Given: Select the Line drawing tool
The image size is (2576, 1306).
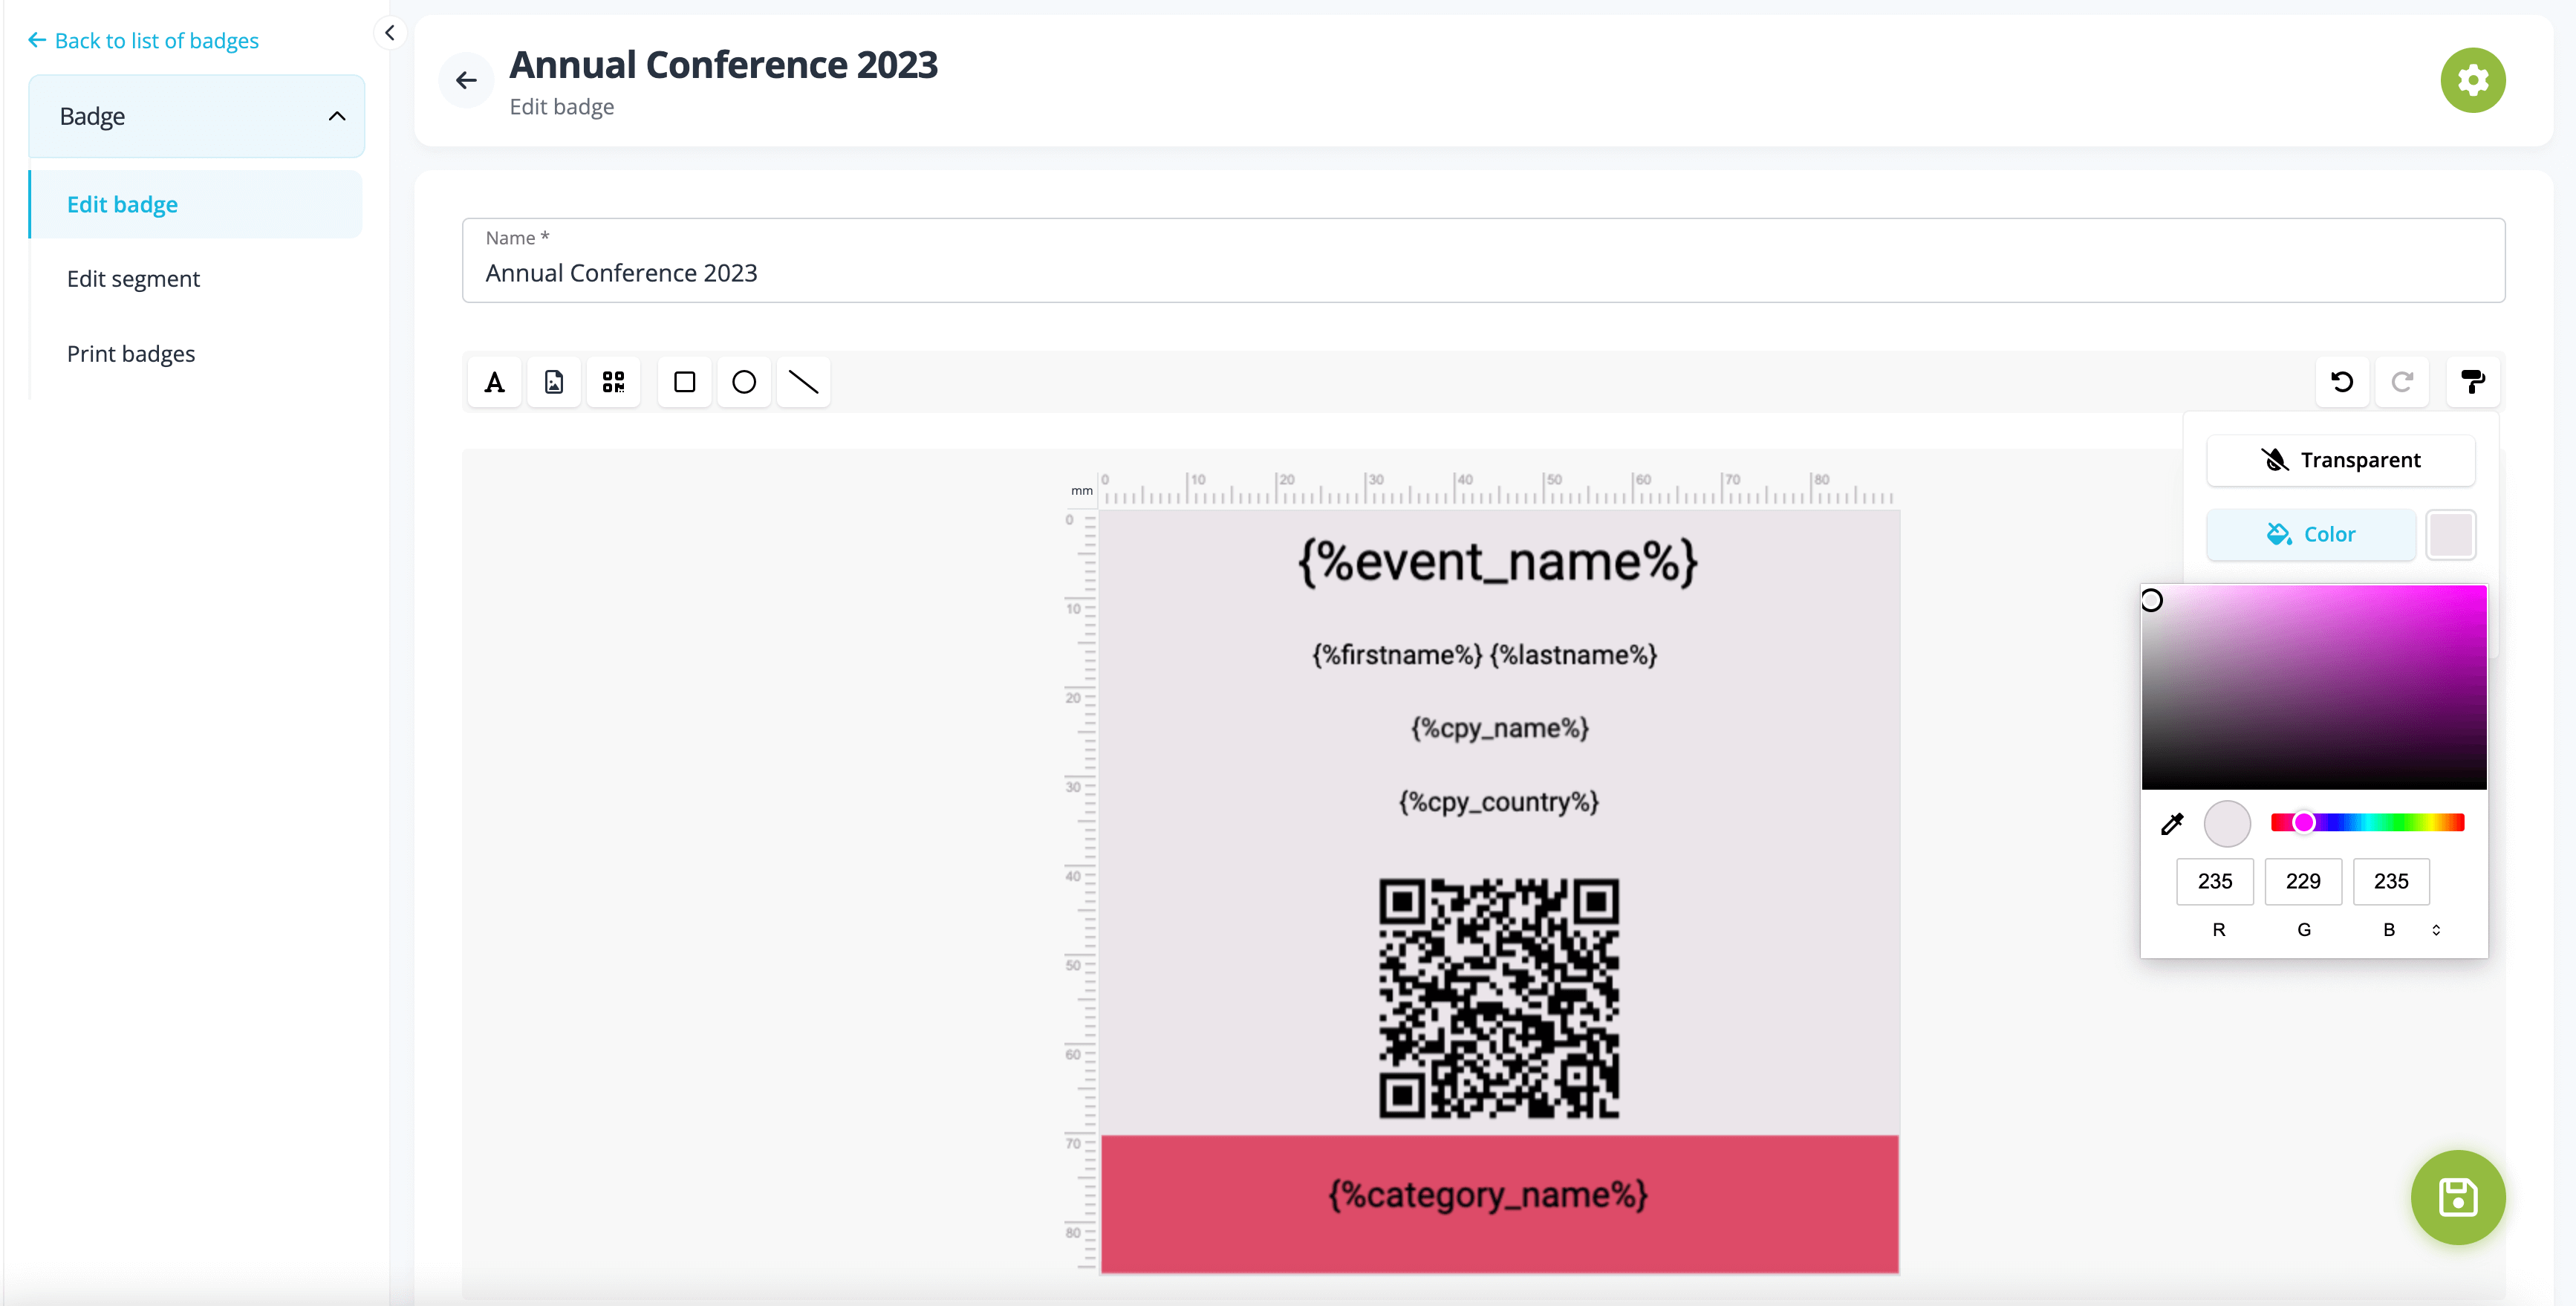Looking at the screenshot, I should click(803, 382).
